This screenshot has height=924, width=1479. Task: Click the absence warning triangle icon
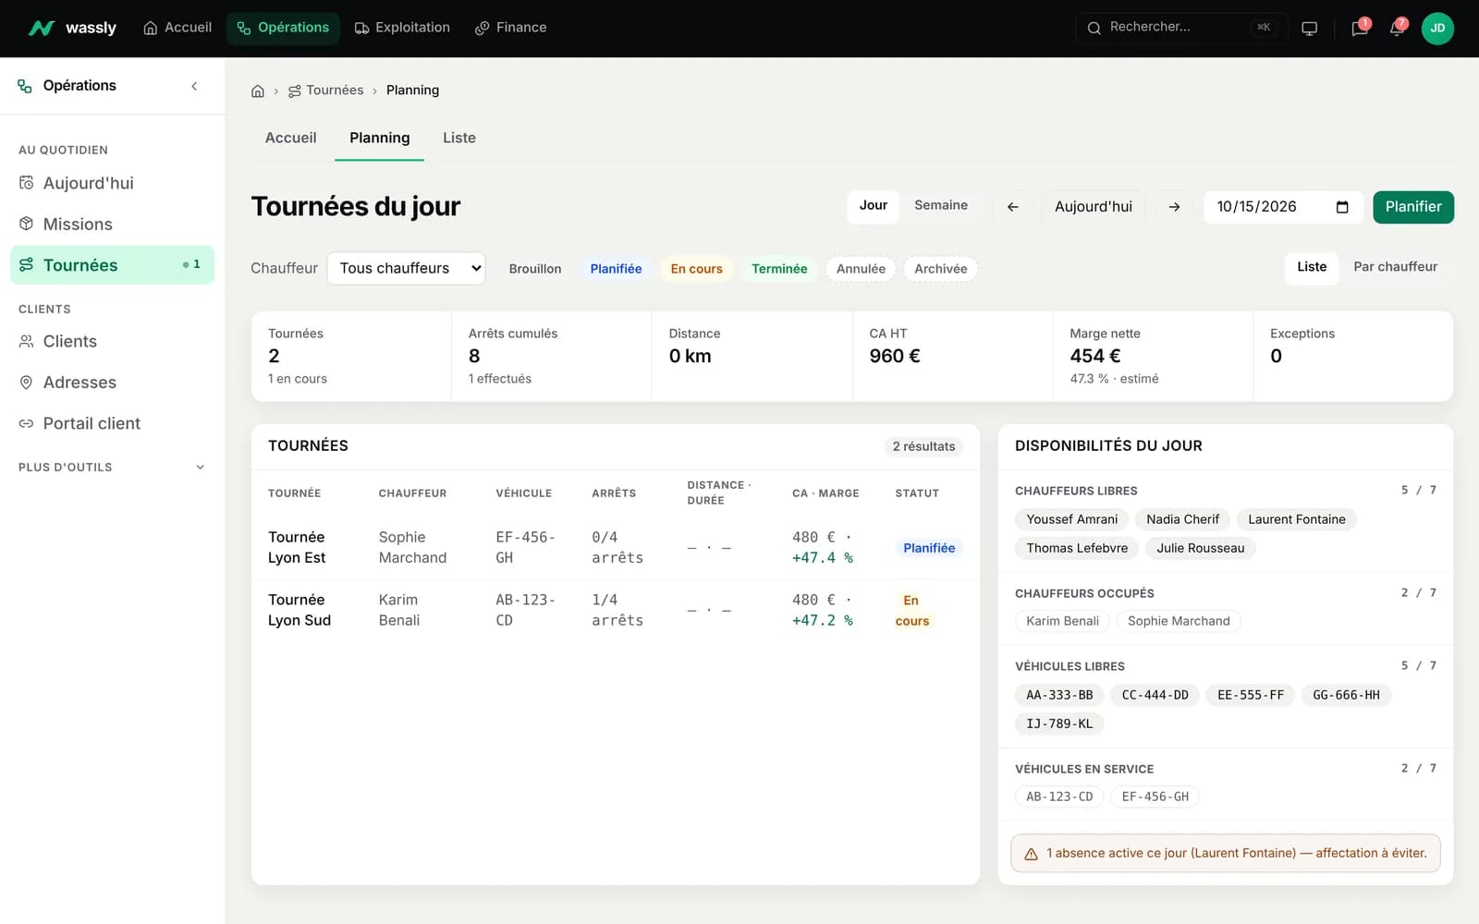coord(1031,854)
